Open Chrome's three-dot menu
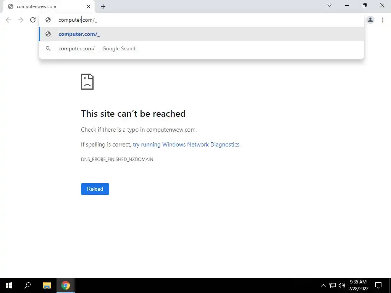The height and width of the screenshot is (293, 391). point(383,20)
